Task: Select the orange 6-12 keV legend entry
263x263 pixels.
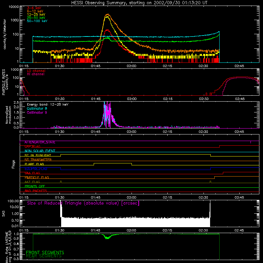Action: [35, 11]
